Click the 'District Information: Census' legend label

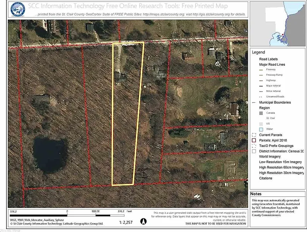[x=281, y=151]
